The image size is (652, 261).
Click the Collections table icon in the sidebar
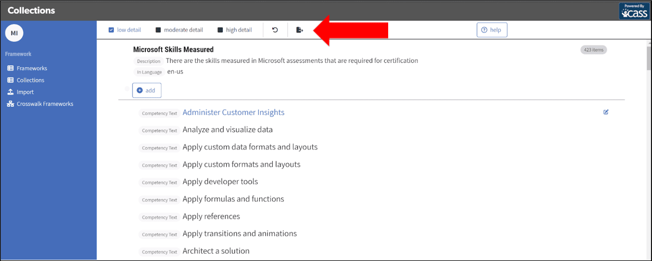point(10,80)
